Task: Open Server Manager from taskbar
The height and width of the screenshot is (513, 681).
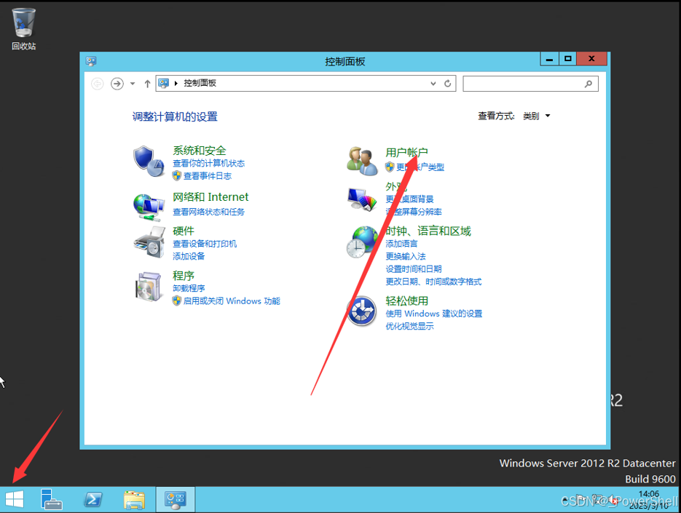Action: [51, 499]
